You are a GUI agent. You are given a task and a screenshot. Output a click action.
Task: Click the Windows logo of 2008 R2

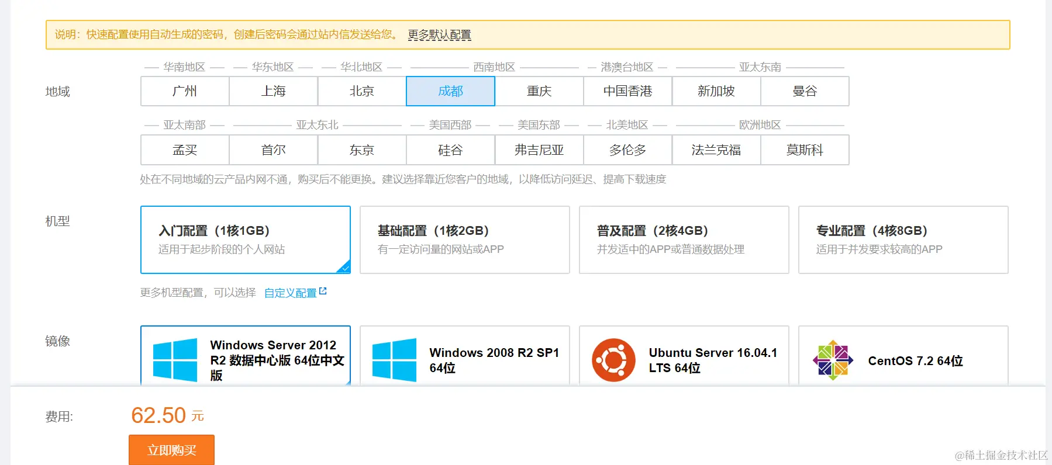(x=394, y=360)
